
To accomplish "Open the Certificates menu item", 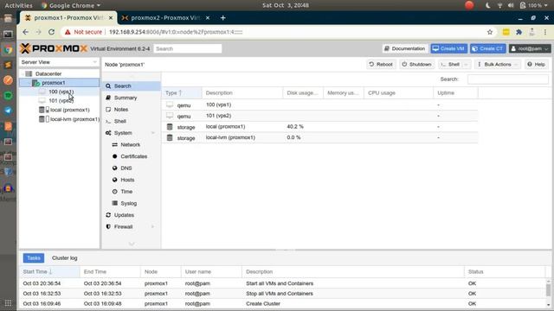I will [131, 156].
